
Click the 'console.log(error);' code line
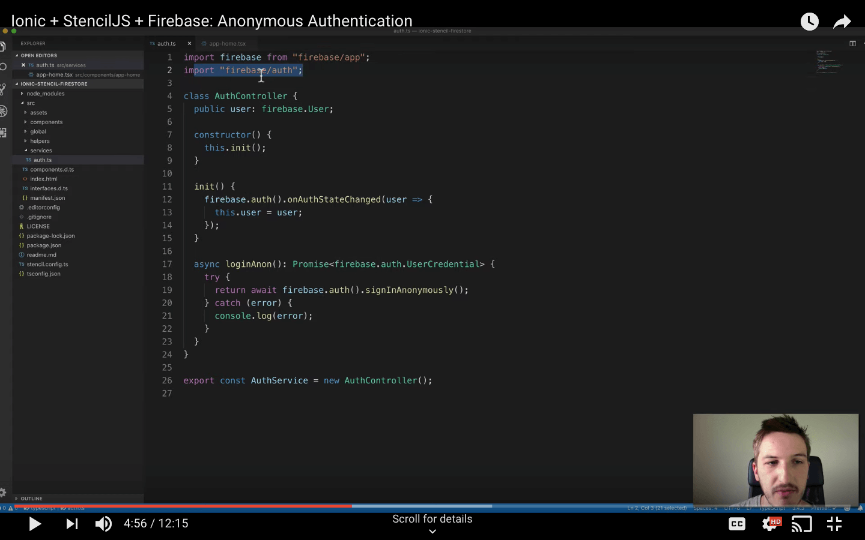[264, 316]
